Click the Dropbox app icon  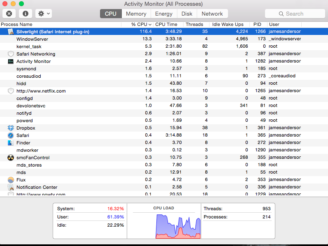(11, 128)
